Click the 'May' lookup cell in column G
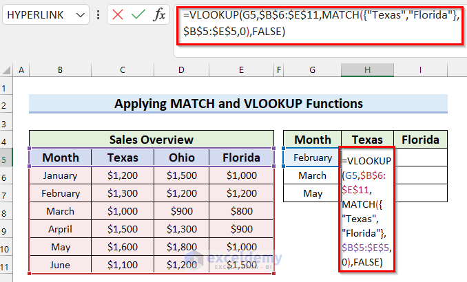 point(313,193)
